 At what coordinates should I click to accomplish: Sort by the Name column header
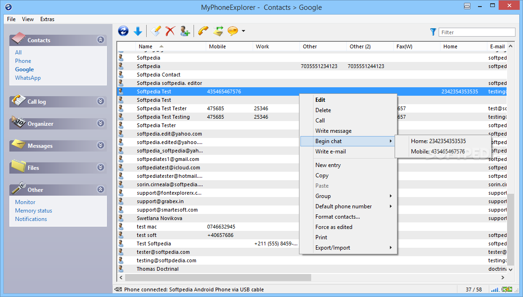171,46
